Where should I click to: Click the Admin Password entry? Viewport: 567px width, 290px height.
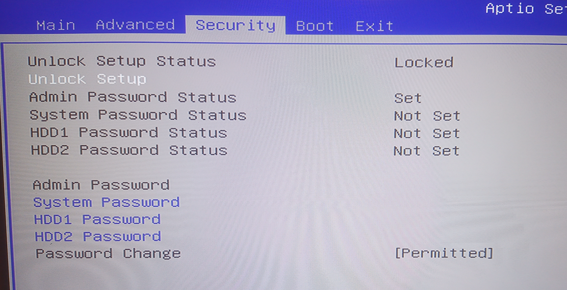click(101, 184)
